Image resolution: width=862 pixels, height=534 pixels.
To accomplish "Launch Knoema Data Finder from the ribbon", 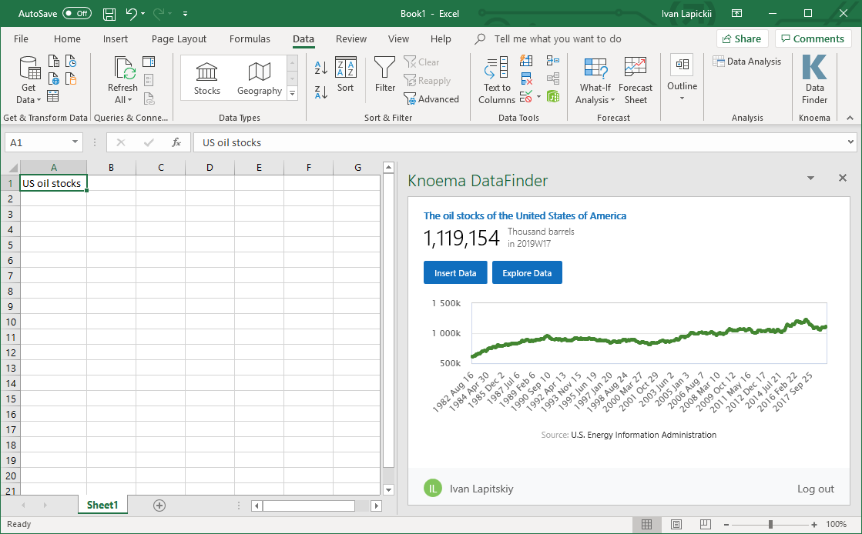I will 814,80.
